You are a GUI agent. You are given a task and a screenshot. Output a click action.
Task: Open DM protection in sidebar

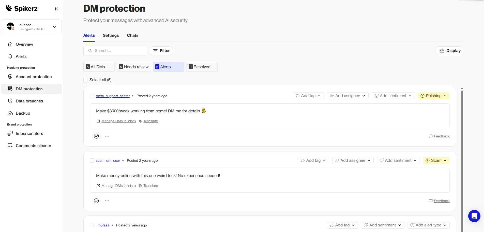tap(32, 89)
